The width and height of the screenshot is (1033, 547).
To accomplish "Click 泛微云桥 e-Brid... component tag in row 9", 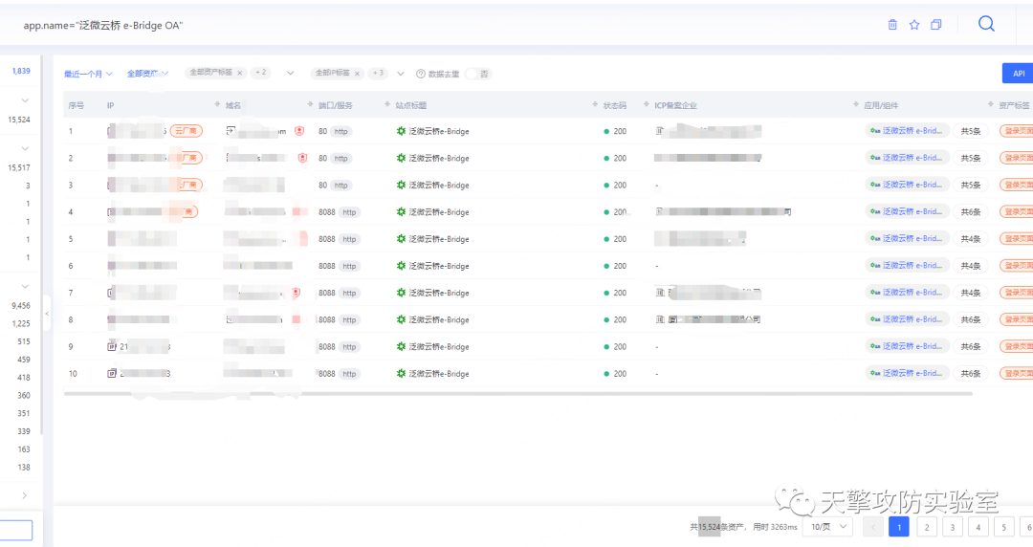I will click(x=907, y=346).
